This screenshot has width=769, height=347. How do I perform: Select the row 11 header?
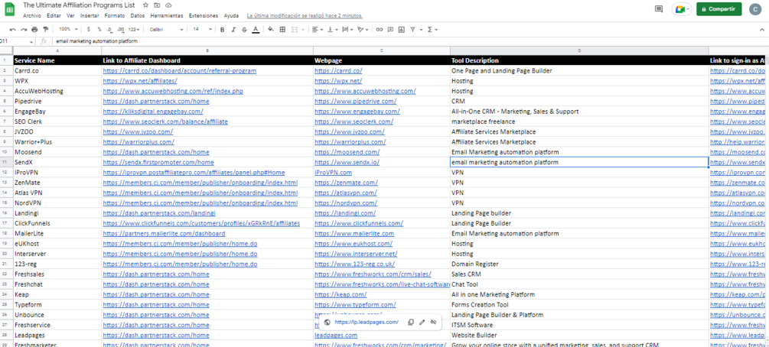[x=6, y=162]
